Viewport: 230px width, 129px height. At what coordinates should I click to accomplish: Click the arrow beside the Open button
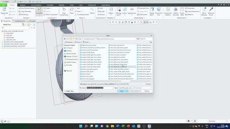(x=127, y=91)
